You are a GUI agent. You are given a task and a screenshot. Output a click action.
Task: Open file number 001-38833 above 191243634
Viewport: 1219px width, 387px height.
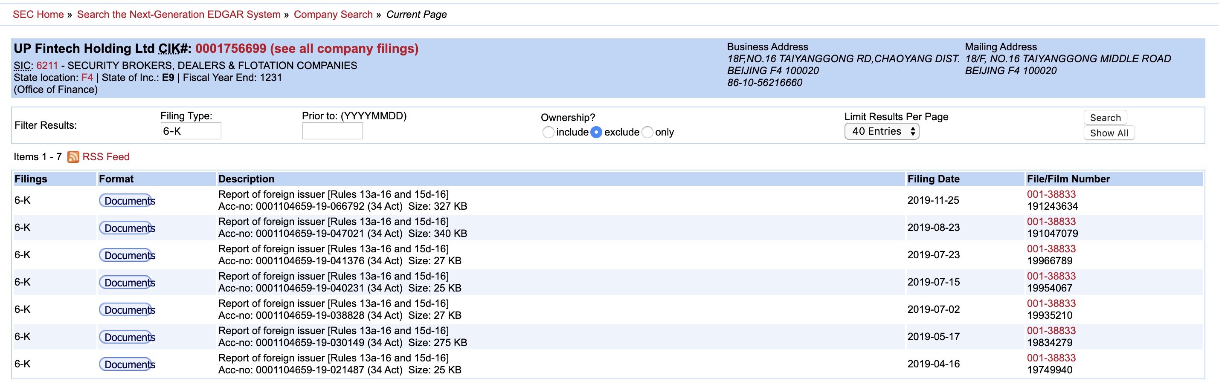tap(1051, 194)
